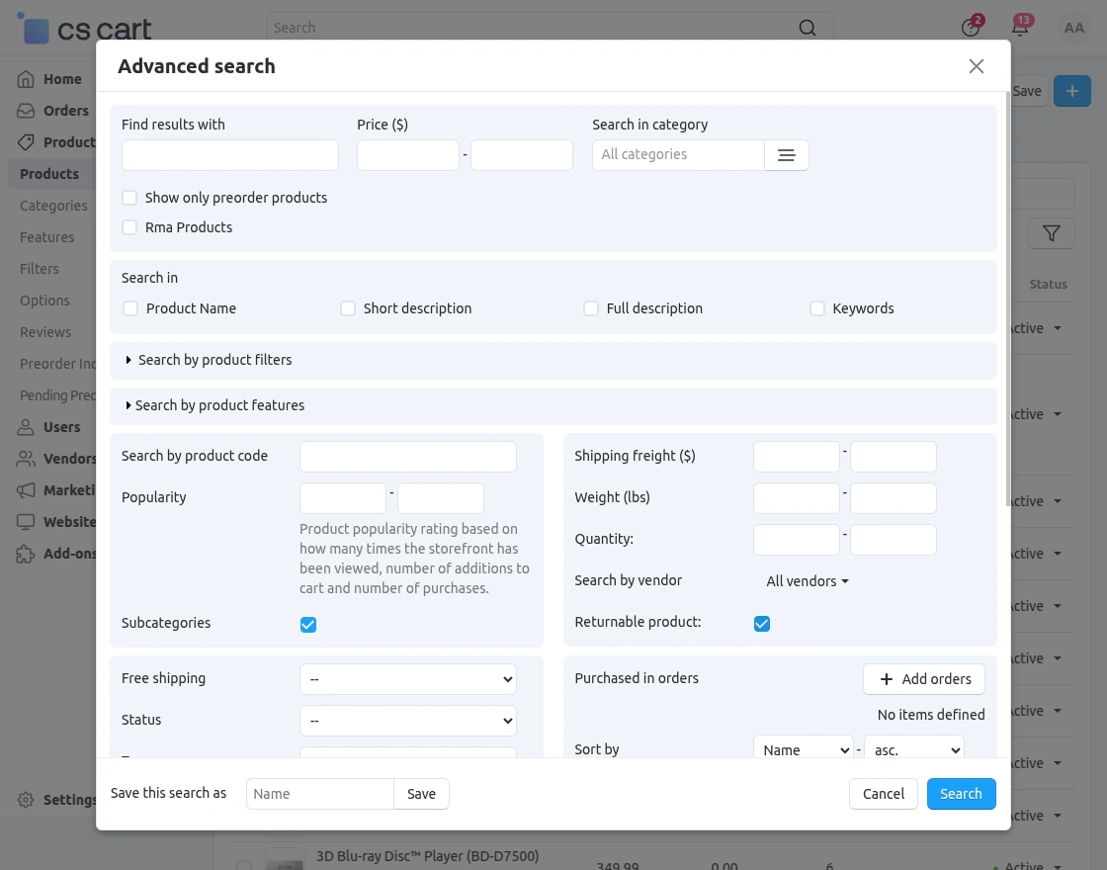Open the notifications bell icon
Viewport: 1107px width, 870px height.
(x=1020, y=28)
